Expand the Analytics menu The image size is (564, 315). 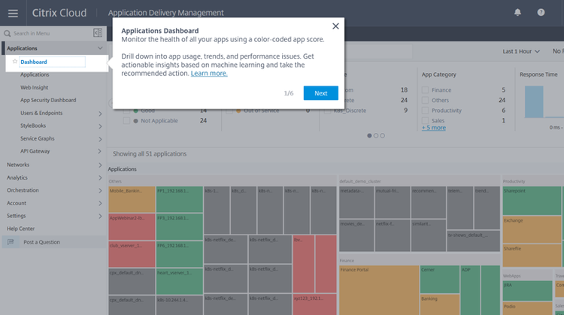point(100,178)
